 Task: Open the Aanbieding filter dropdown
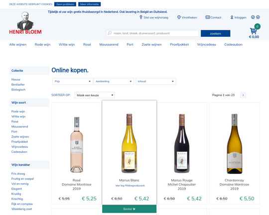click(x=114, y=81)
